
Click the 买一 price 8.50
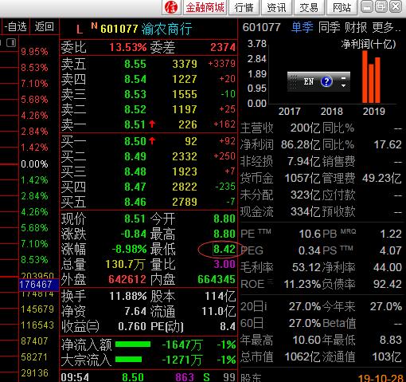pyautogui.click(x=135, y=141)
